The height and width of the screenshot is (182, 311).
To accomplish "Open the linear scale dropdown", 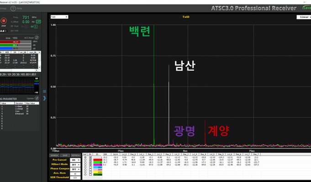I will [304, 17].
